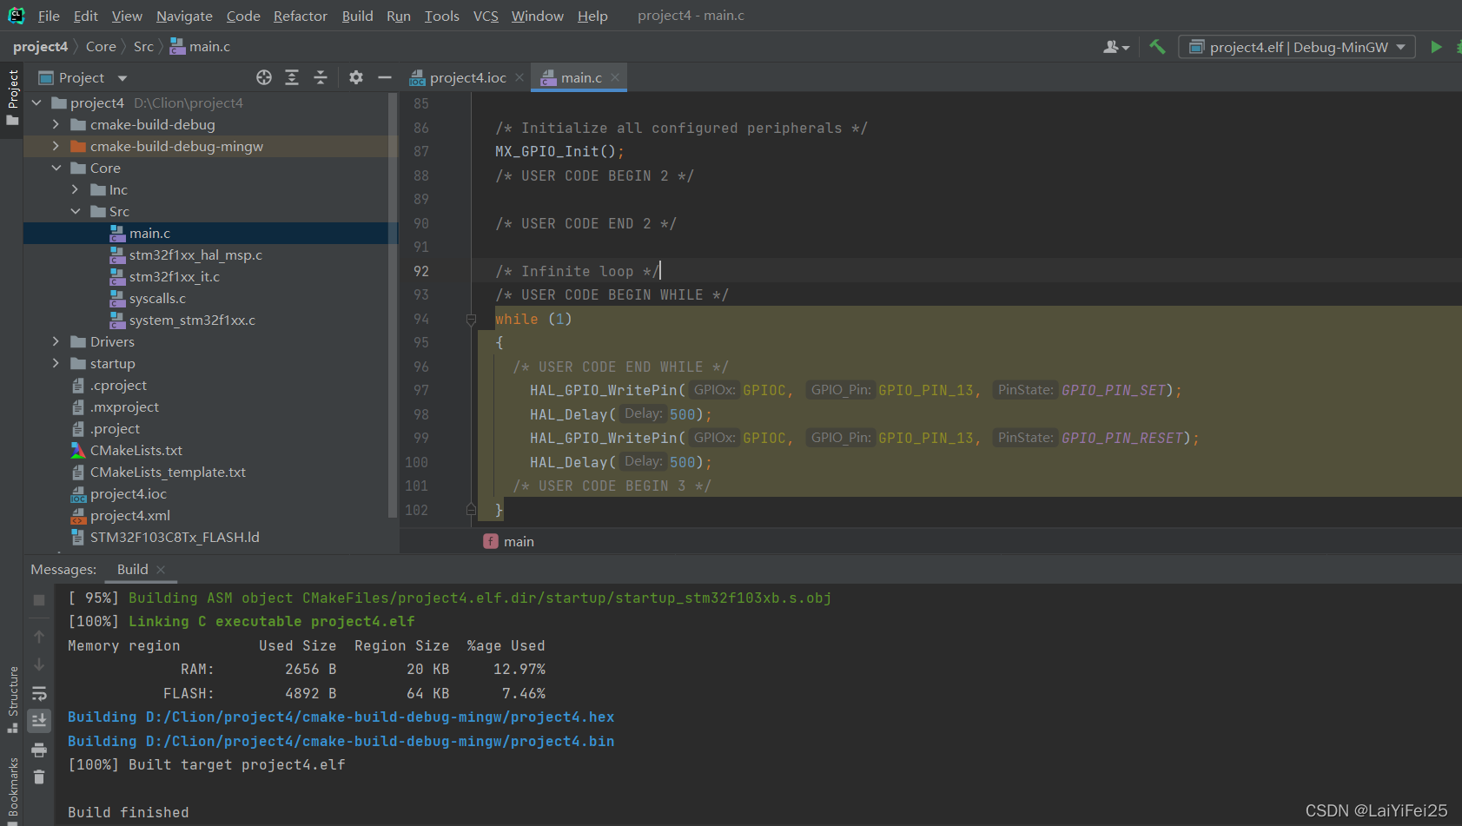Select system_stm32f1xx.c in project tree
Viewport: 1462px width, 826px height.
pyautogui.click(x=192, y=320)
